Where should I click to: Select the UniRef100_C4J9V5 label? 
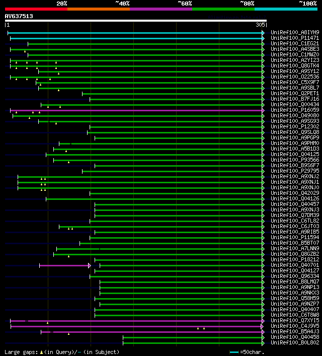[x=295, y=326]
